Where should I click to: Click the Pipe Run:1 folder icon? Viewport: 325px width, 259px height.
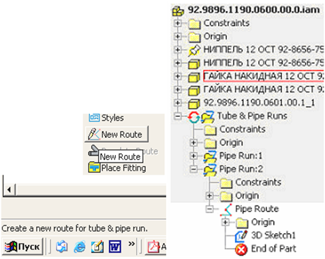210,157
